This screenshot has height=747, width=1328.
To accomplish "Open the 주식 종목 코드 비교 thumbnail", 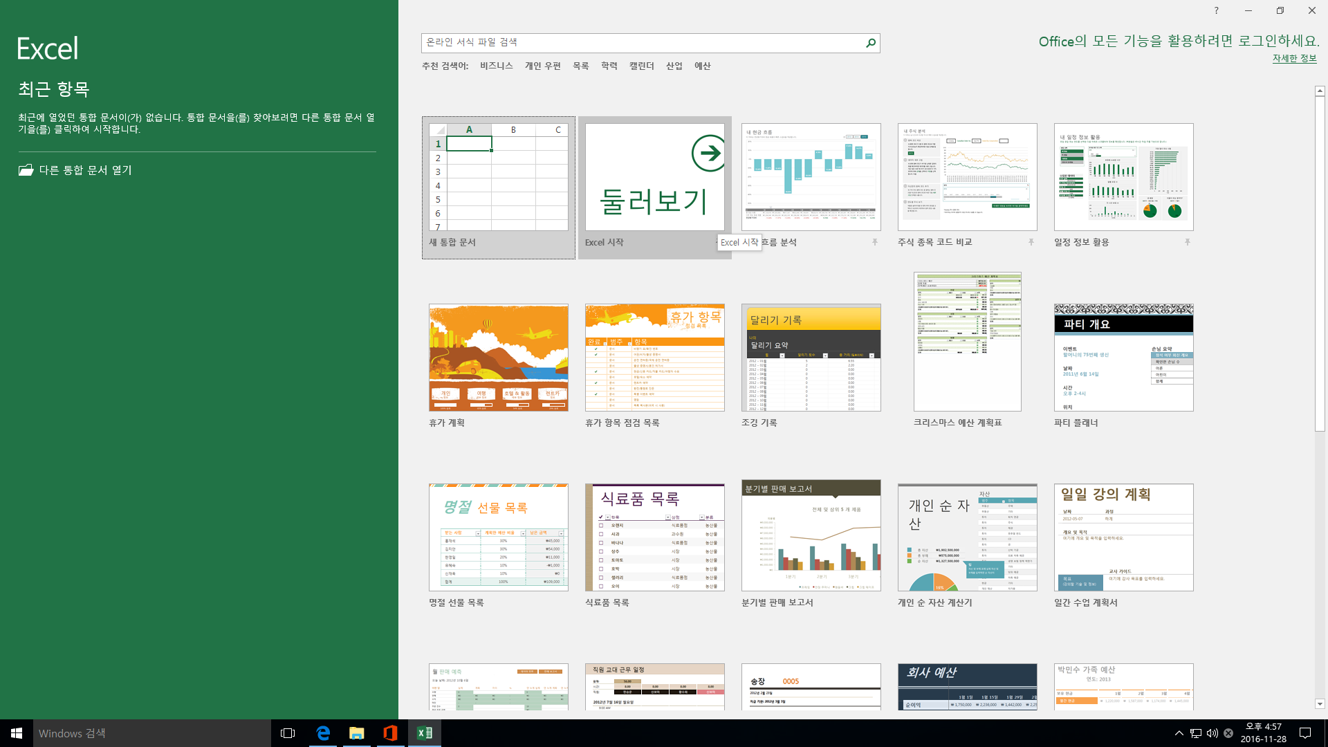I will pyautogui.click(x=968, y=177).
